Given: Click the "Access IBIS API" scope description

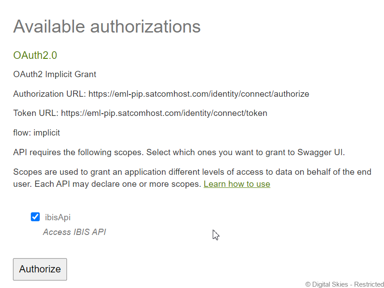Looking at the screenshot, I should 74,232.
